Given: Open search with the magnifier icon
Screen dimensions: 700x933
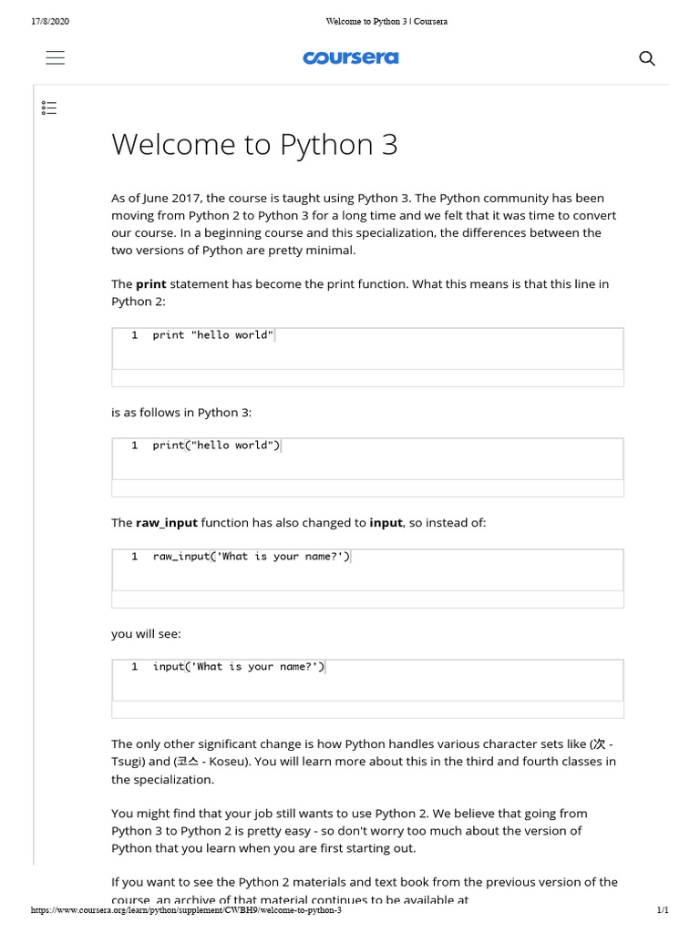Looking at the screenshot, I should point(647,58).
